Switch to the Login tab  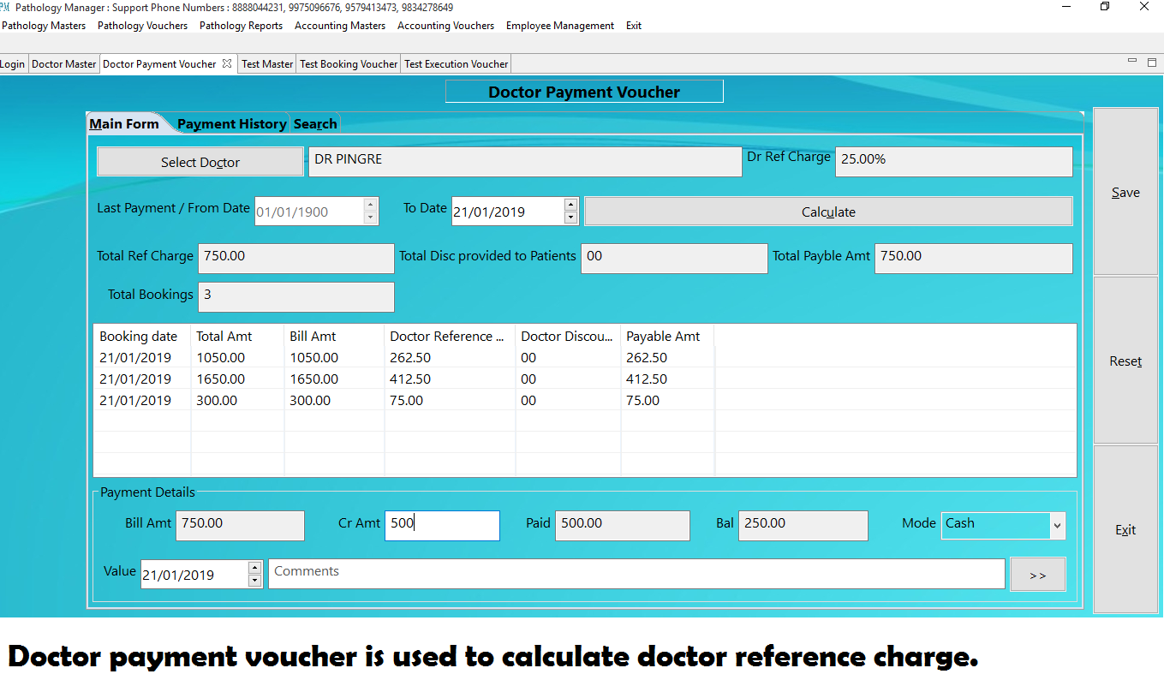pyautogui.click(x=13, y=64)
